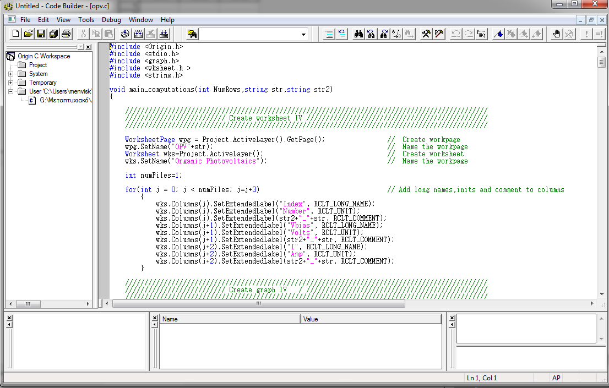Expand the System folder in workspace tree

pos(11,74)
